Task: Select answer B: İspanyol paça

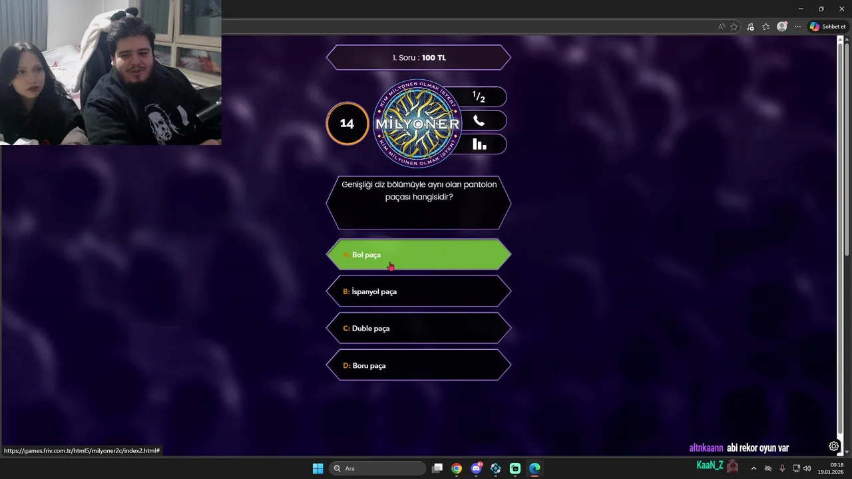Action: coord(419,291)
